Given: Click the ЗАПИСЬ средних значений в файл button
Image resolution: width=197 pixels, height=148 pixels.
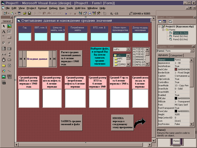Looking at the screenshot, I should (71, 123).
